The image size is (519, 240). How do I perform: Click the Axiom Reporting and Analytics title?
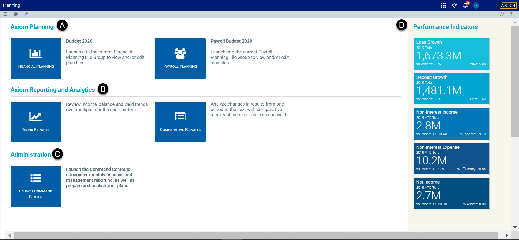click(53, 90)
